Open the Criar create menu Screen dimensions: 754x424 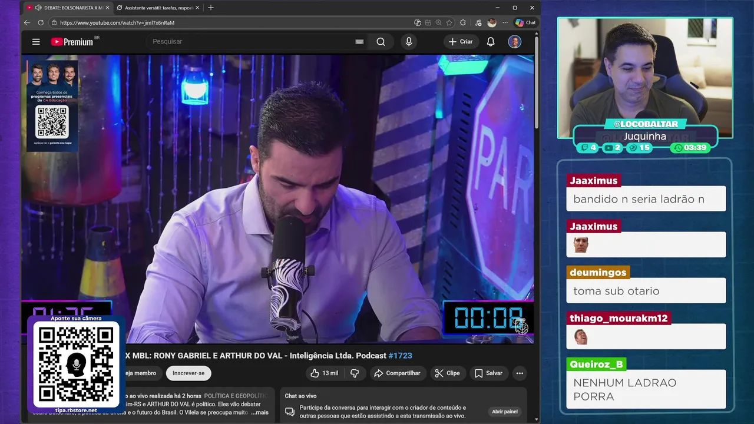tap(461, 42)
